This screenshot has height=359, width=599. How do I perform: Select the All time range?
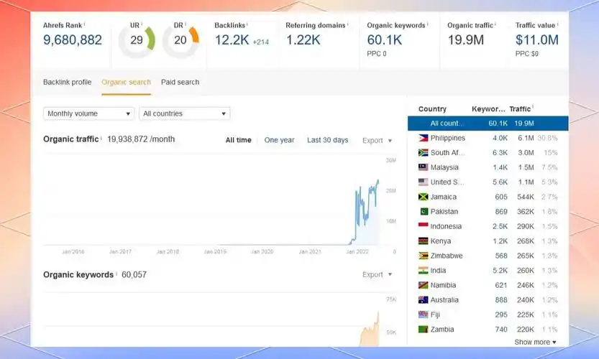(238, 140)
